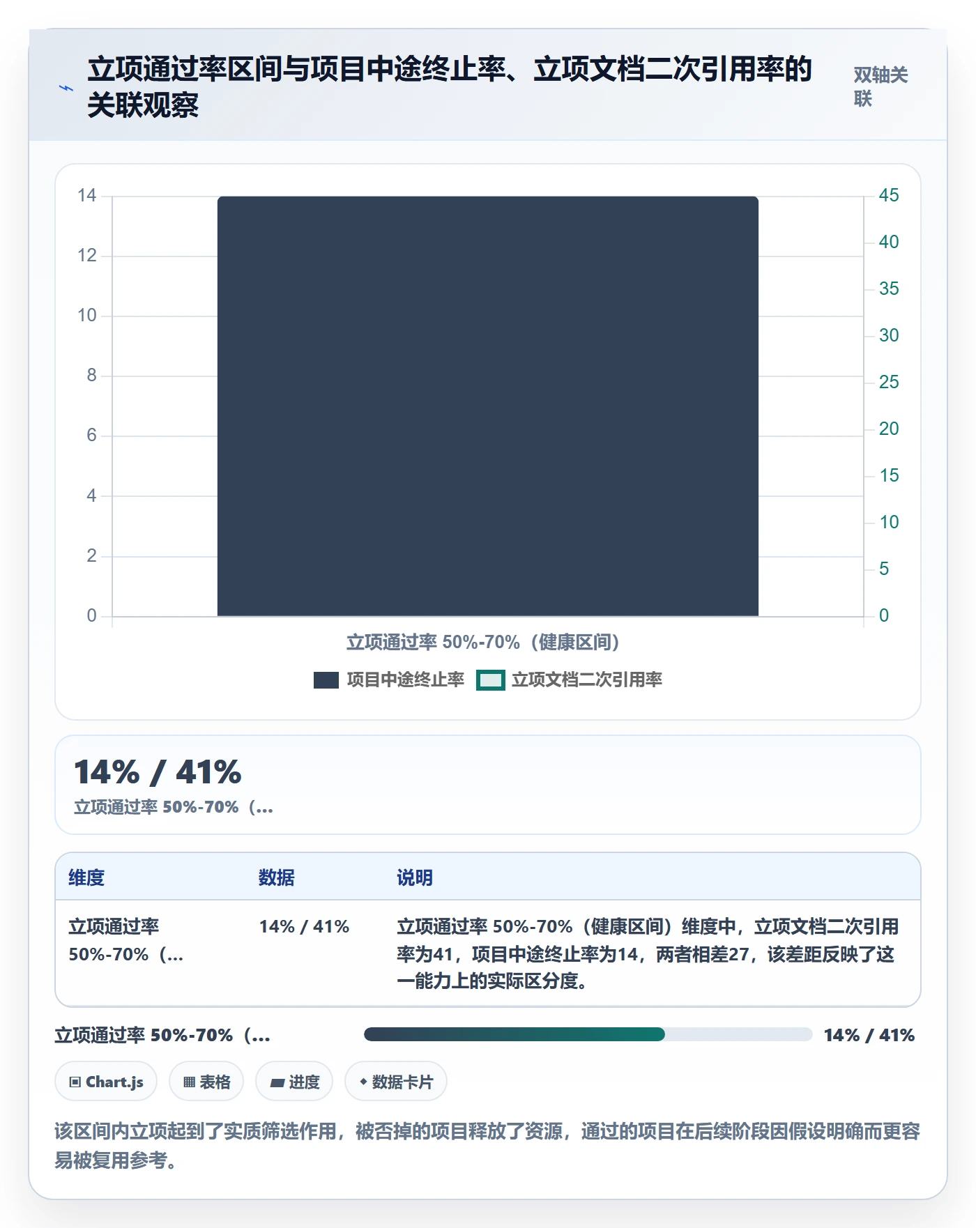The width and height of the screenshot is (976, 1228).
Task: Click the data card subtitle 立项通过率 50%-70%
Action: pyautogui.click(x=174, y=807)
